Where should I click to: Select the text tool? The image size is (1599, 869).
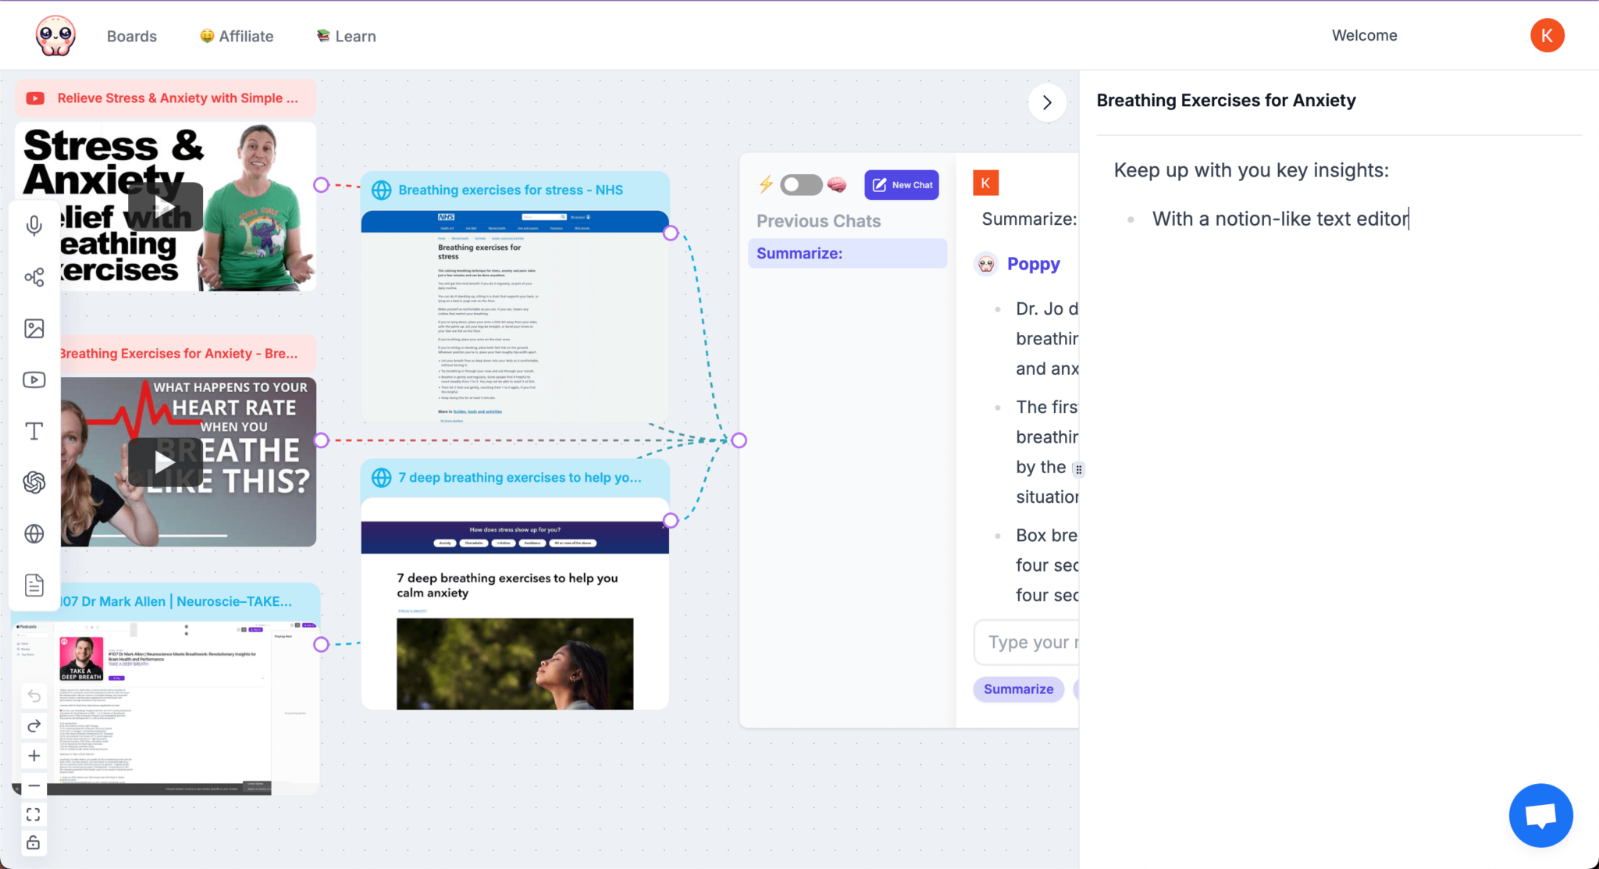(34, 430)
